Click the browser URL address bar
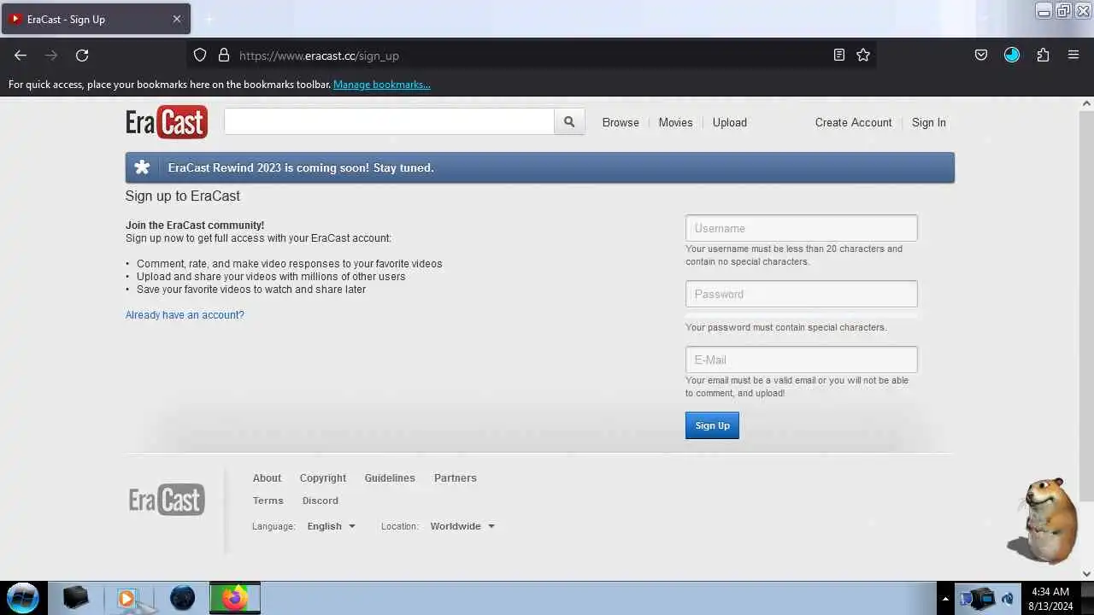 pos(532,56)
